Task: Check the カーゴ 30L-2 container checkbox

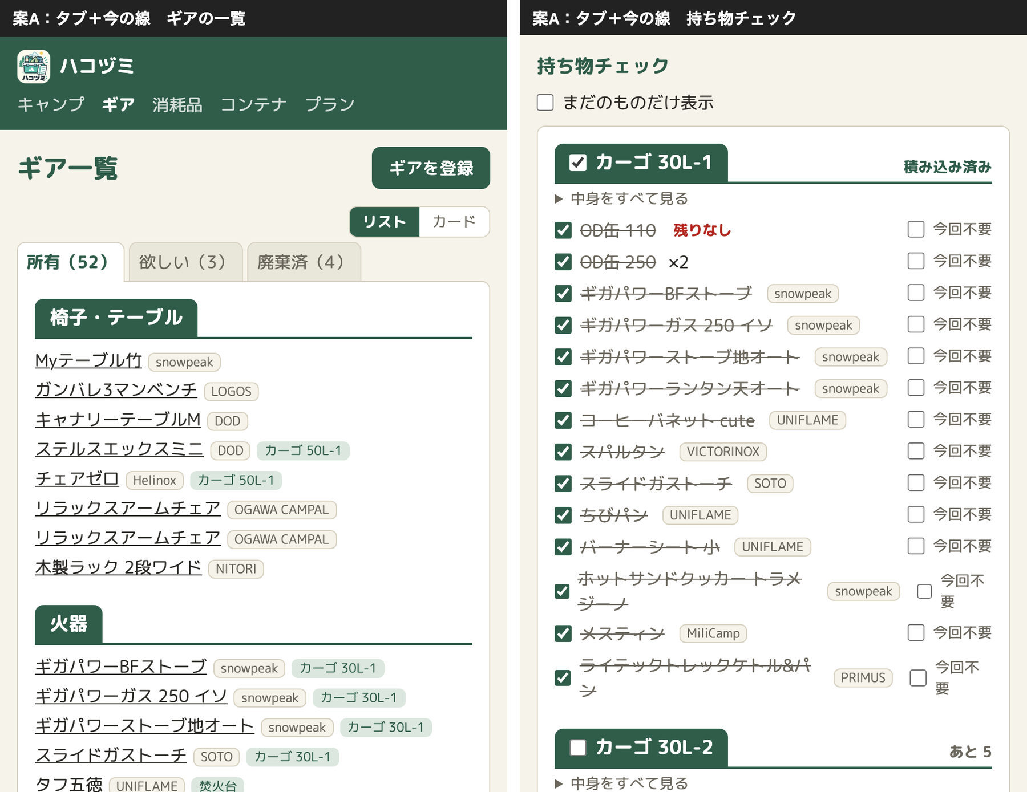Action: (x=578, y=748)
